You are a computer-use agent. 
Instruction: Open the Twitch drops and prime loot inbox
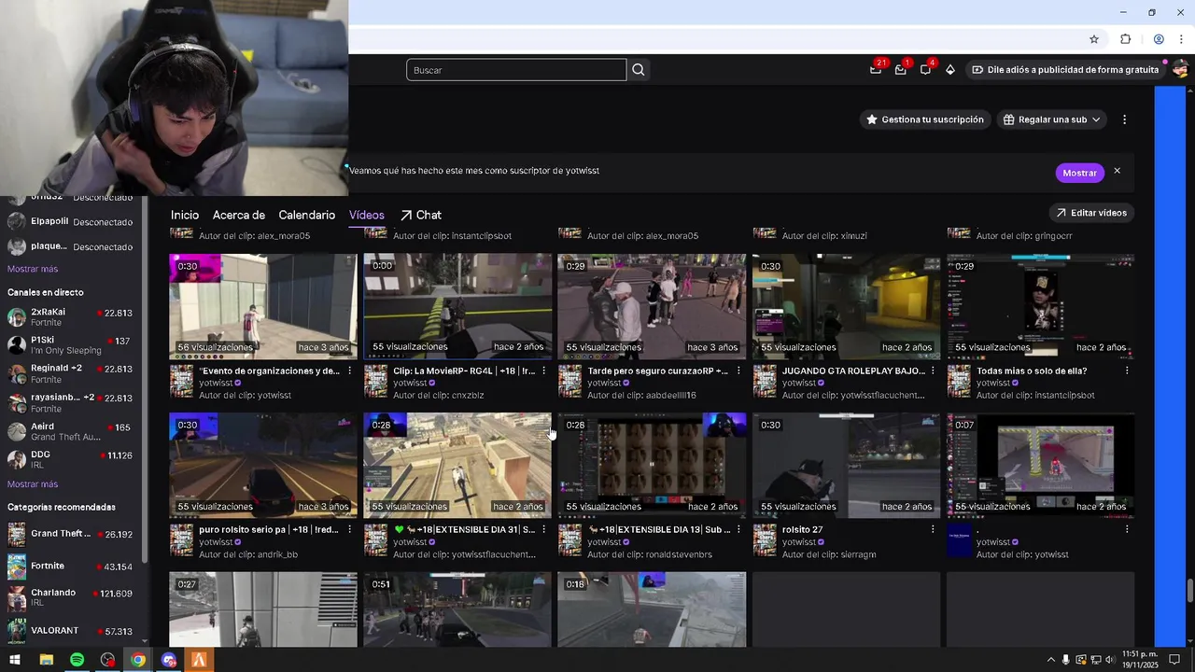point(876,69)
